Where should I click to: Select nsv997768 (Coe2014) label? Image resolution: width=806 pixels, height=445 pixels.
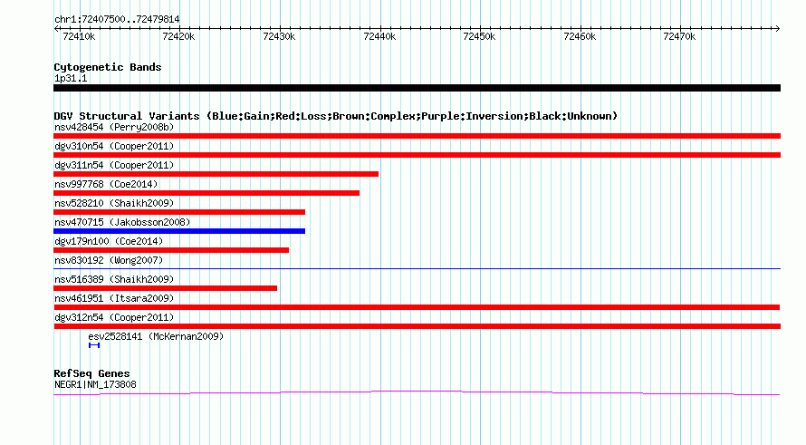coord(106,184)
